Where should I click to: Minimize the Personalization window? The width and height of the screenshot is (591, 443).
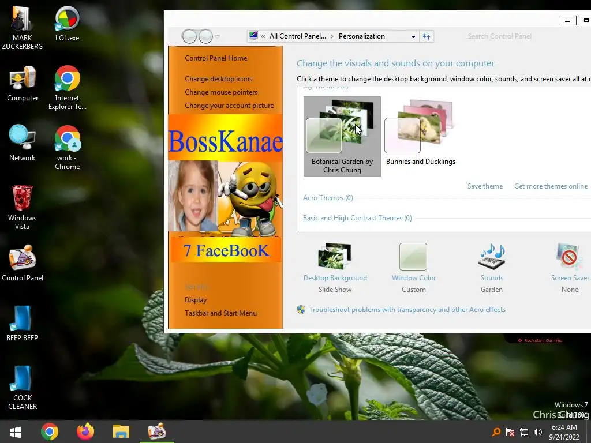[567, 21]
